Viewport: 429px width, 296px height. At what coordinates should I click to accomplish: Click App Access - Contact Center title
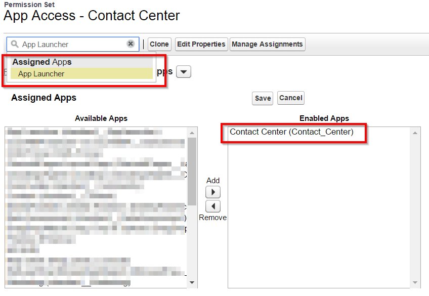click(x=92, y=16)
